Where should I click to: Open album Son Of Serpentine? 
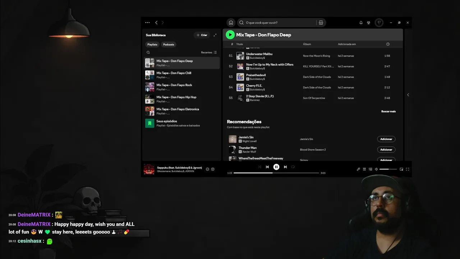coord(314,98)
